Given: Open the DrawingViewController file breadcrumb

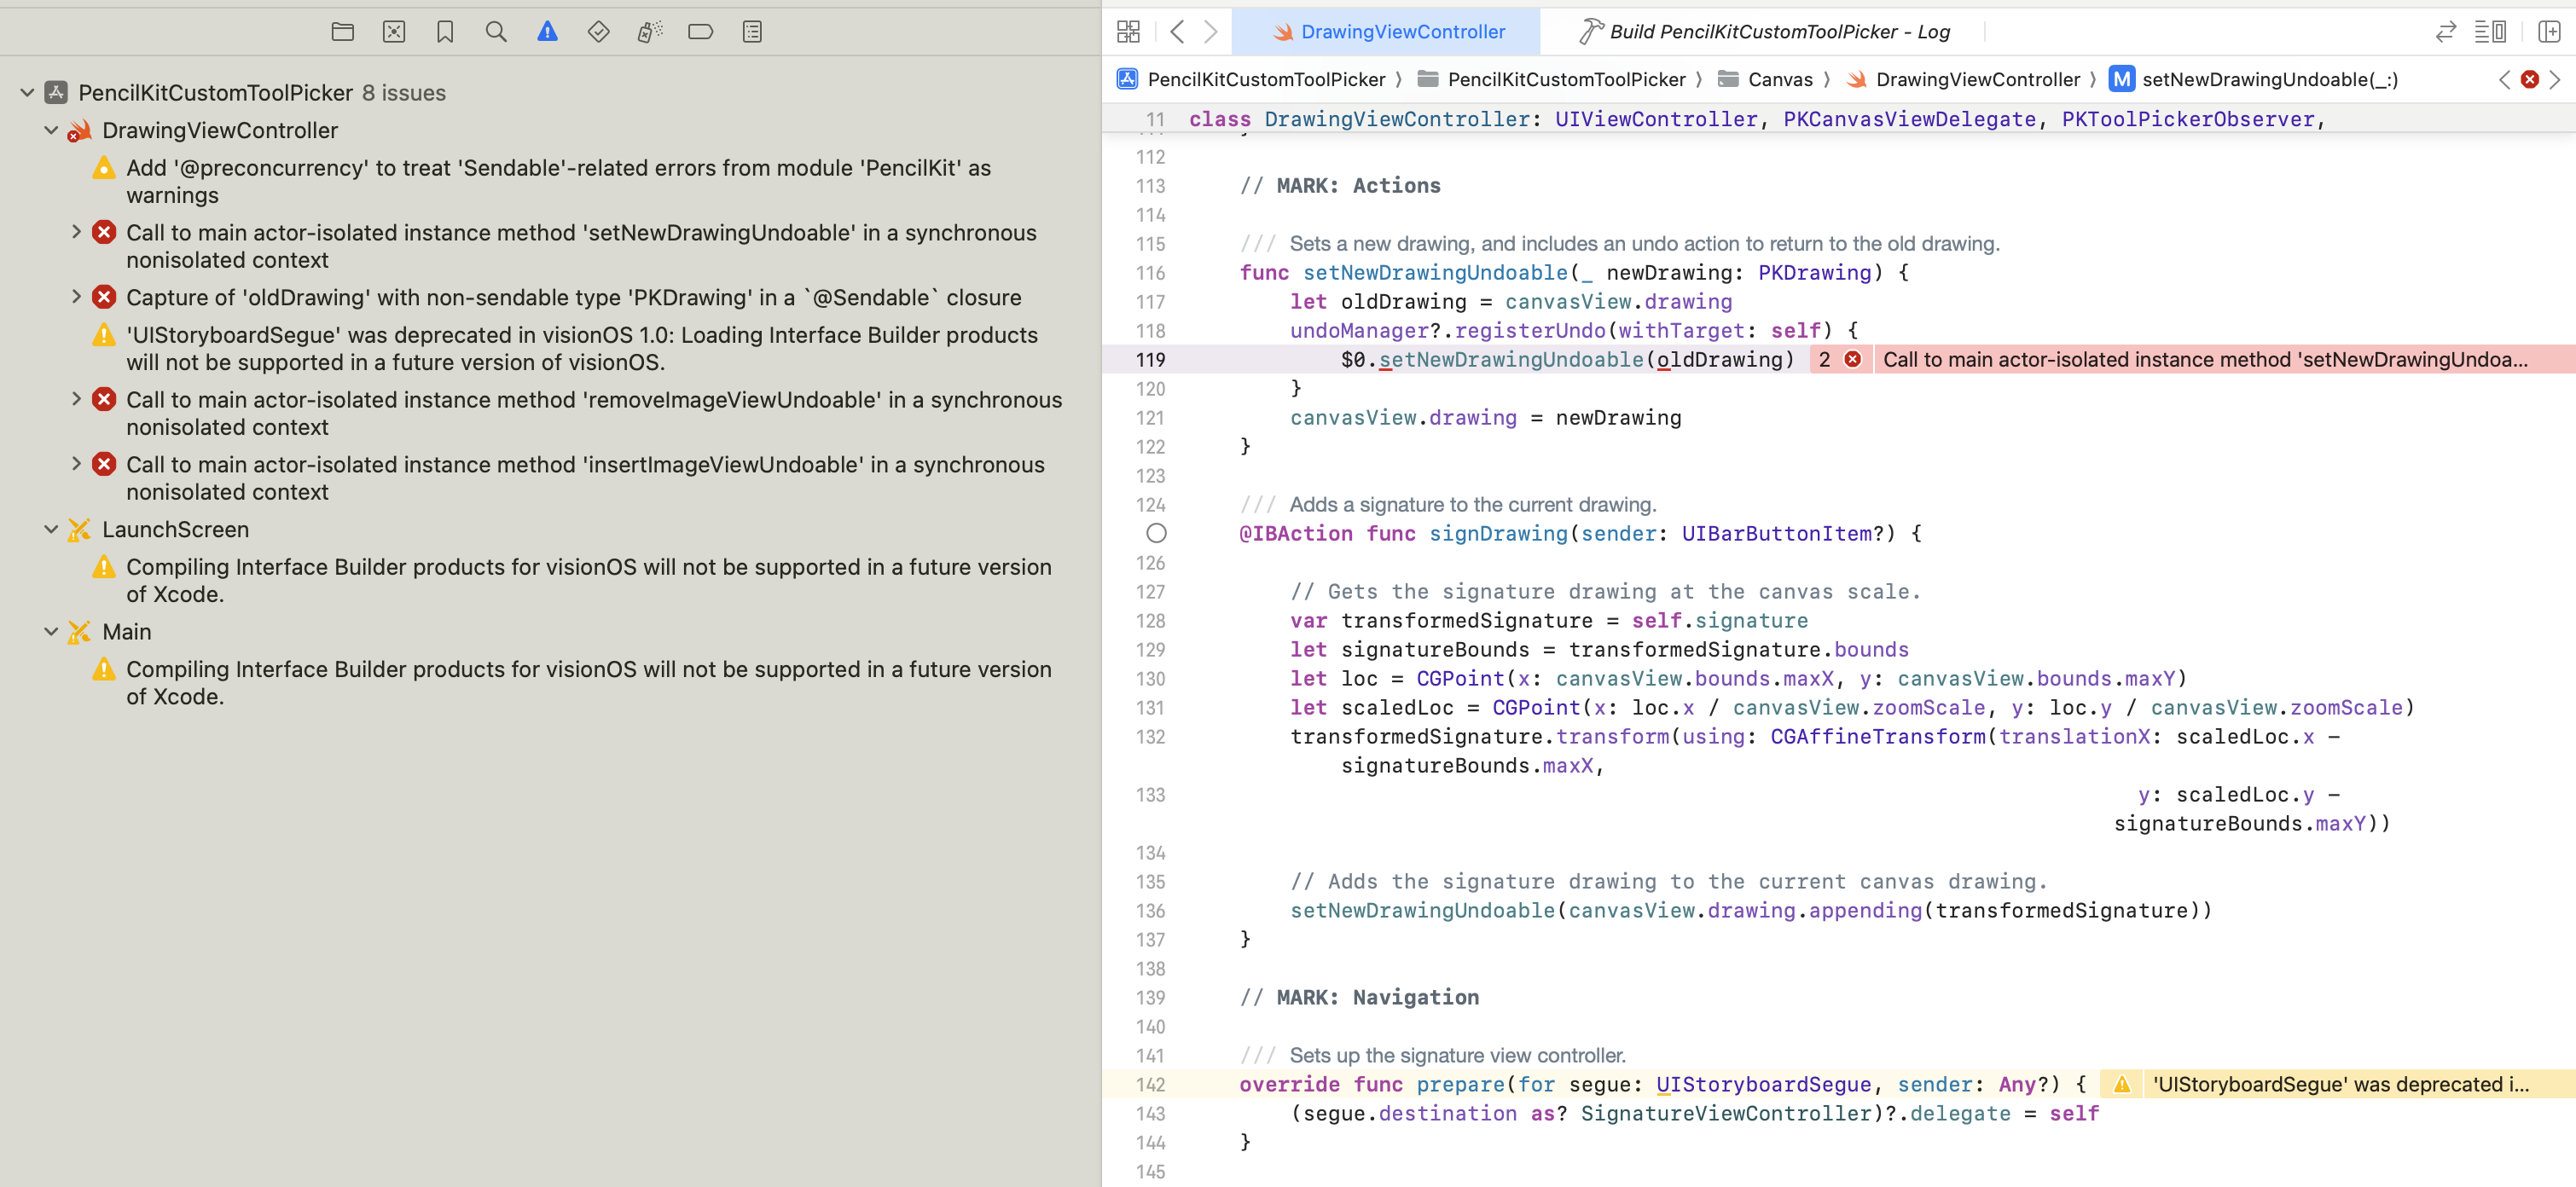Looking at the screenshot, I should coord(1963,79).
